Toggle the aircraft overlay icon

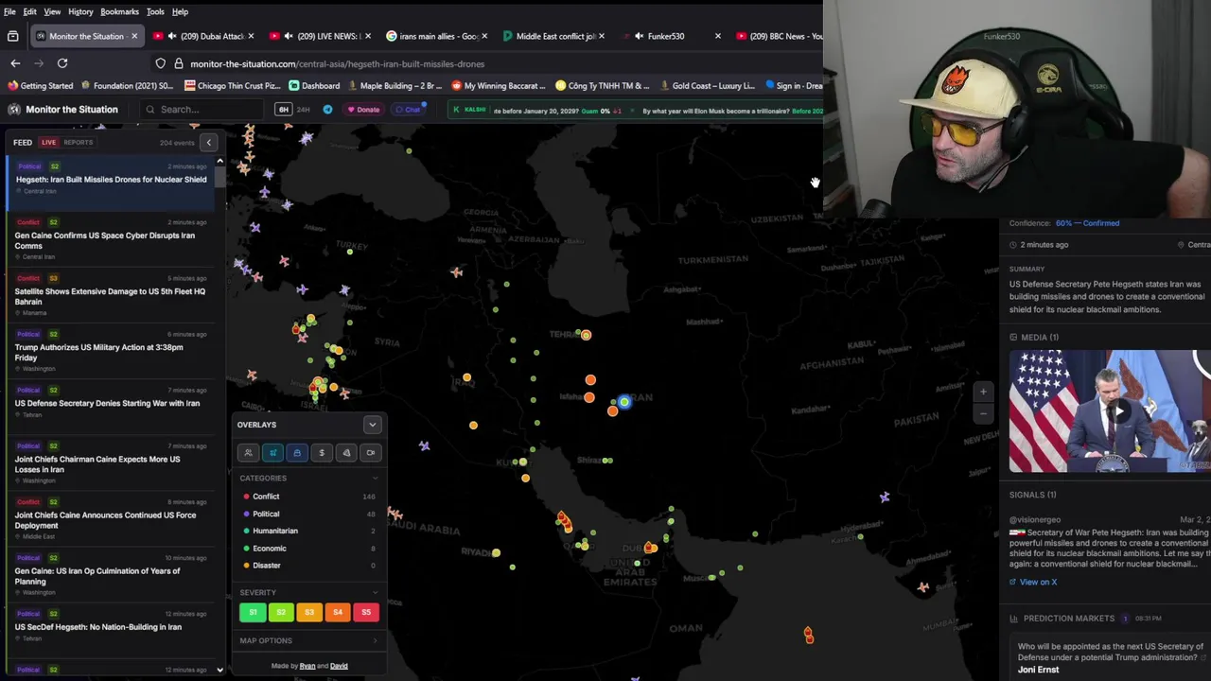click(x=272, y=453)
